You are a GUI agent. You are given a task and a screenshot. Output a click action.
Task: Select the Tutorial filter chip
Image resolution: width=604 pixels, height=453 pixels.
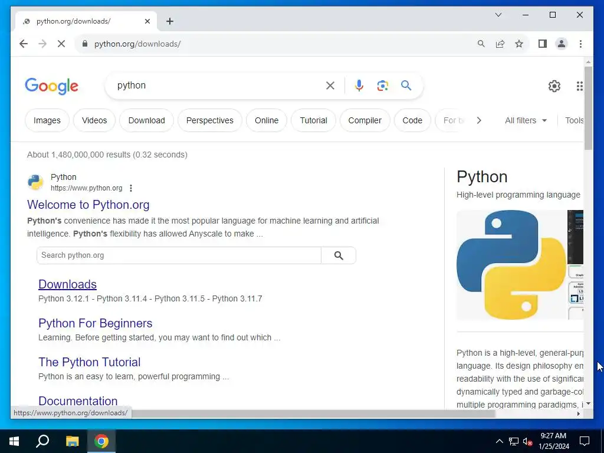tap(314, 120)
